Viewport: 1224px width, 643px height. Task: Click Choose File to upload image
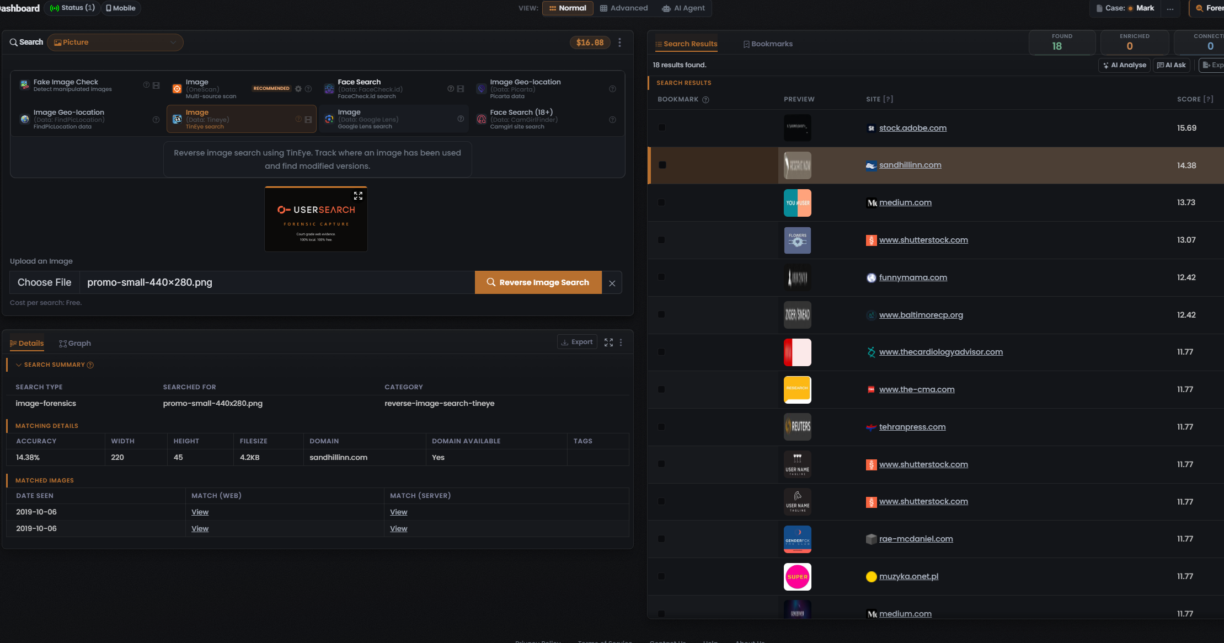click(x=45, y=282)
